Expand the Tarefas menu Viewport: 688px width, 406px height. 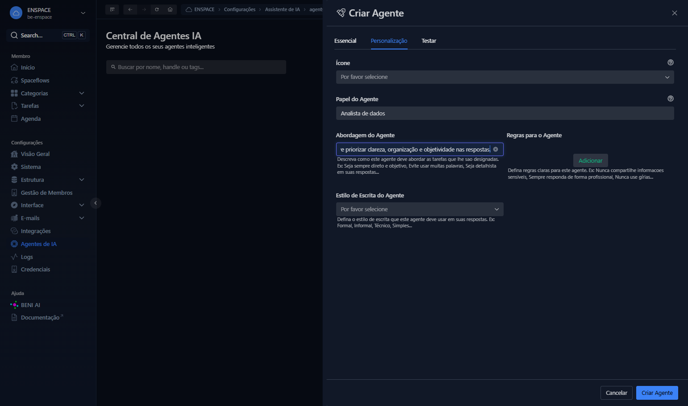click(x=48, y=106)
